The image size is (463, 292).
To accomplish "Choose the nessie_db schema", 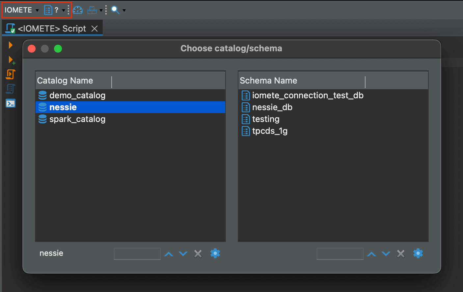I will tap(333, 107).
